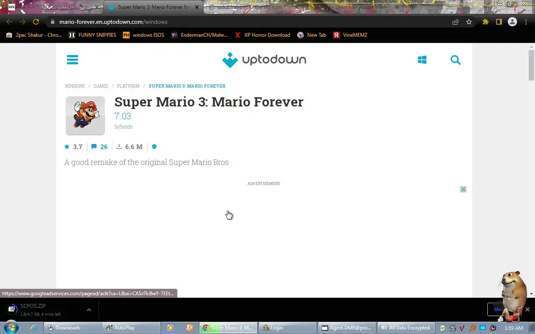Open the New Tab bookmark
The width and height of the screenshot is (535, 334).
pos(312,35)
